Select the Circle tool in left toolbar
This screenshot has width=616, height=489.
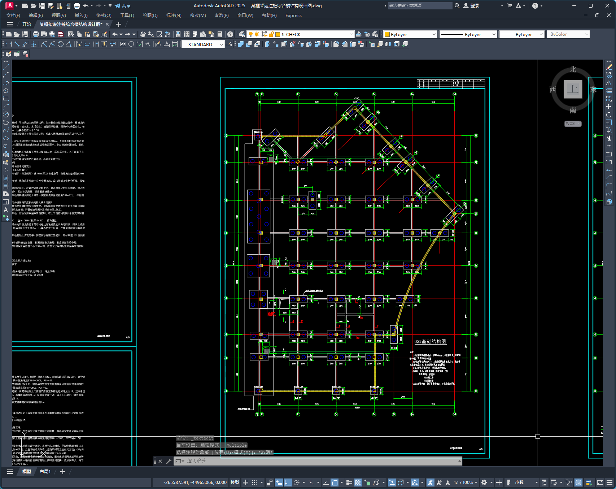tap(6, 114)
